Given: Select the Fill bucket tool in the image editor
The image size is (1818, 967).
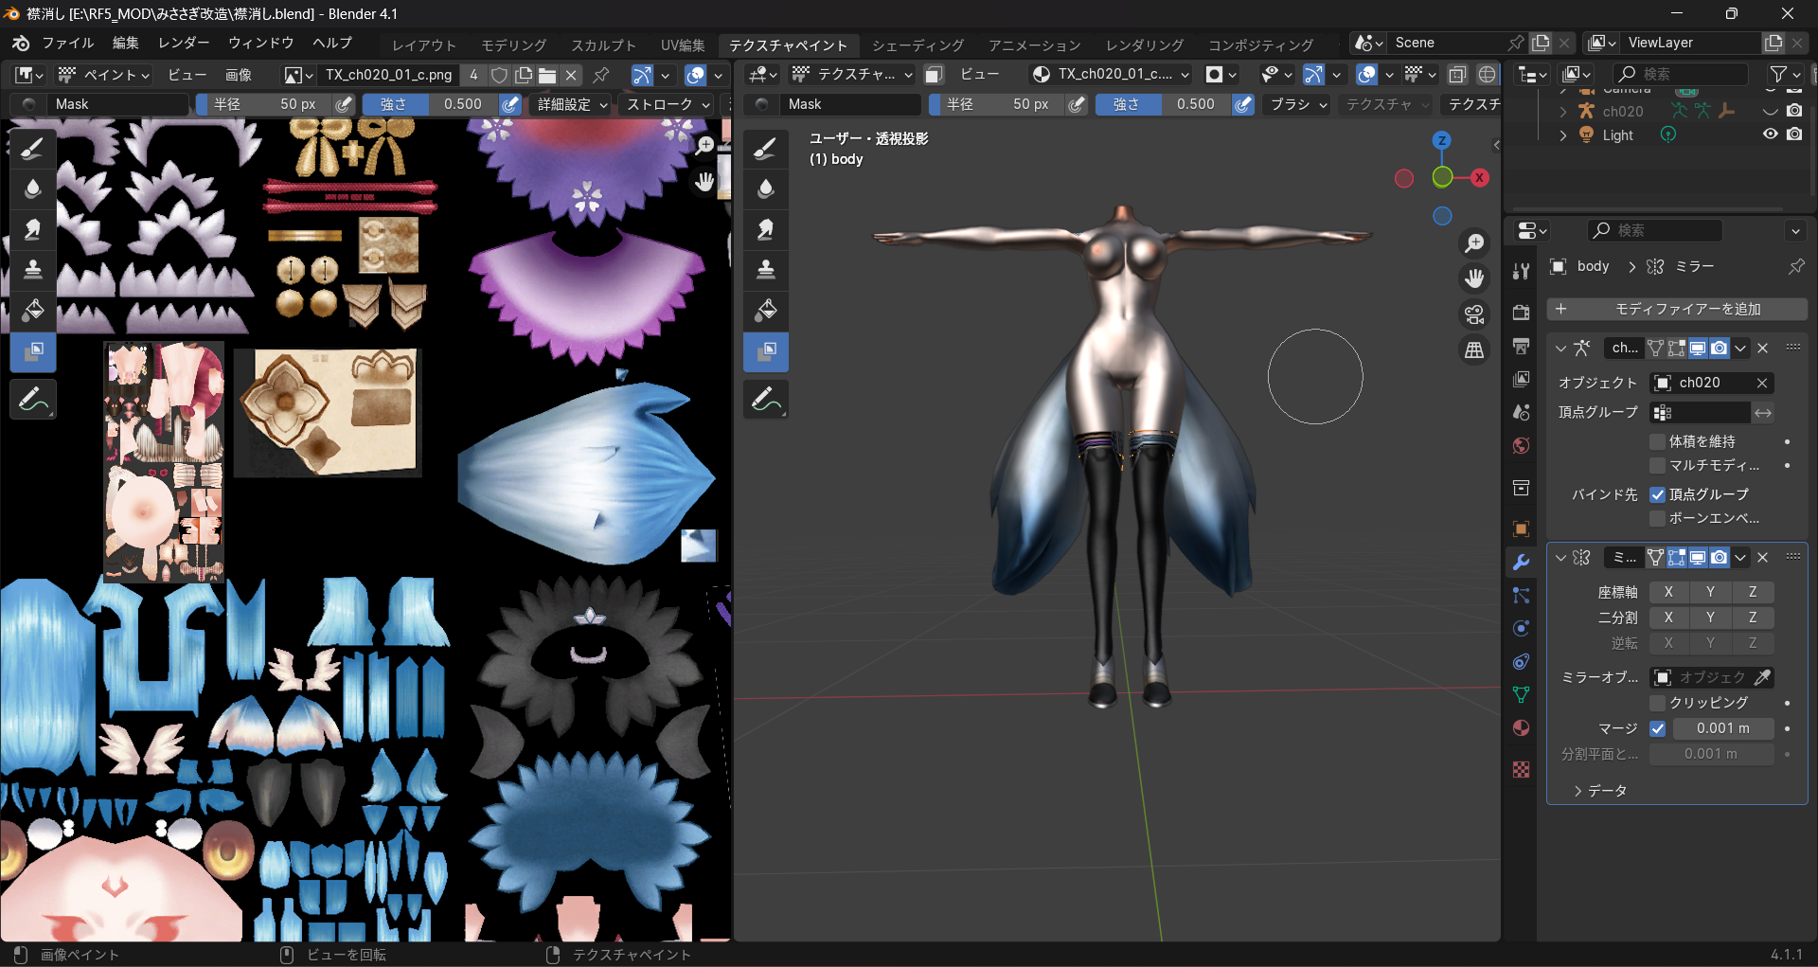Looking at the screenshot, I should pos(33,310).
